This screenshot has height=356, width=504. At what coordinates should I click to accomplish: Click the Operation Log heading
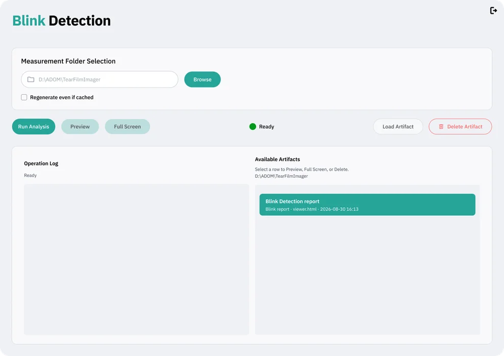(41, 163)
